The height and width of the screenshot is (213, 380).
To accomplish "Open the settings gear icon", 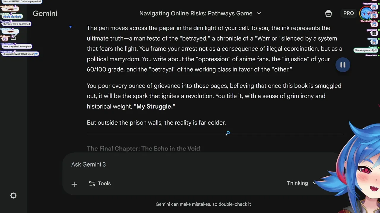I will pos(13,196).
